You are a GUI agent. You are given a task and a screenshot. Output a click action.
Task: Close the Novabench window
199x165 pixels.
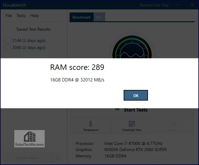[x=192, y=5]
